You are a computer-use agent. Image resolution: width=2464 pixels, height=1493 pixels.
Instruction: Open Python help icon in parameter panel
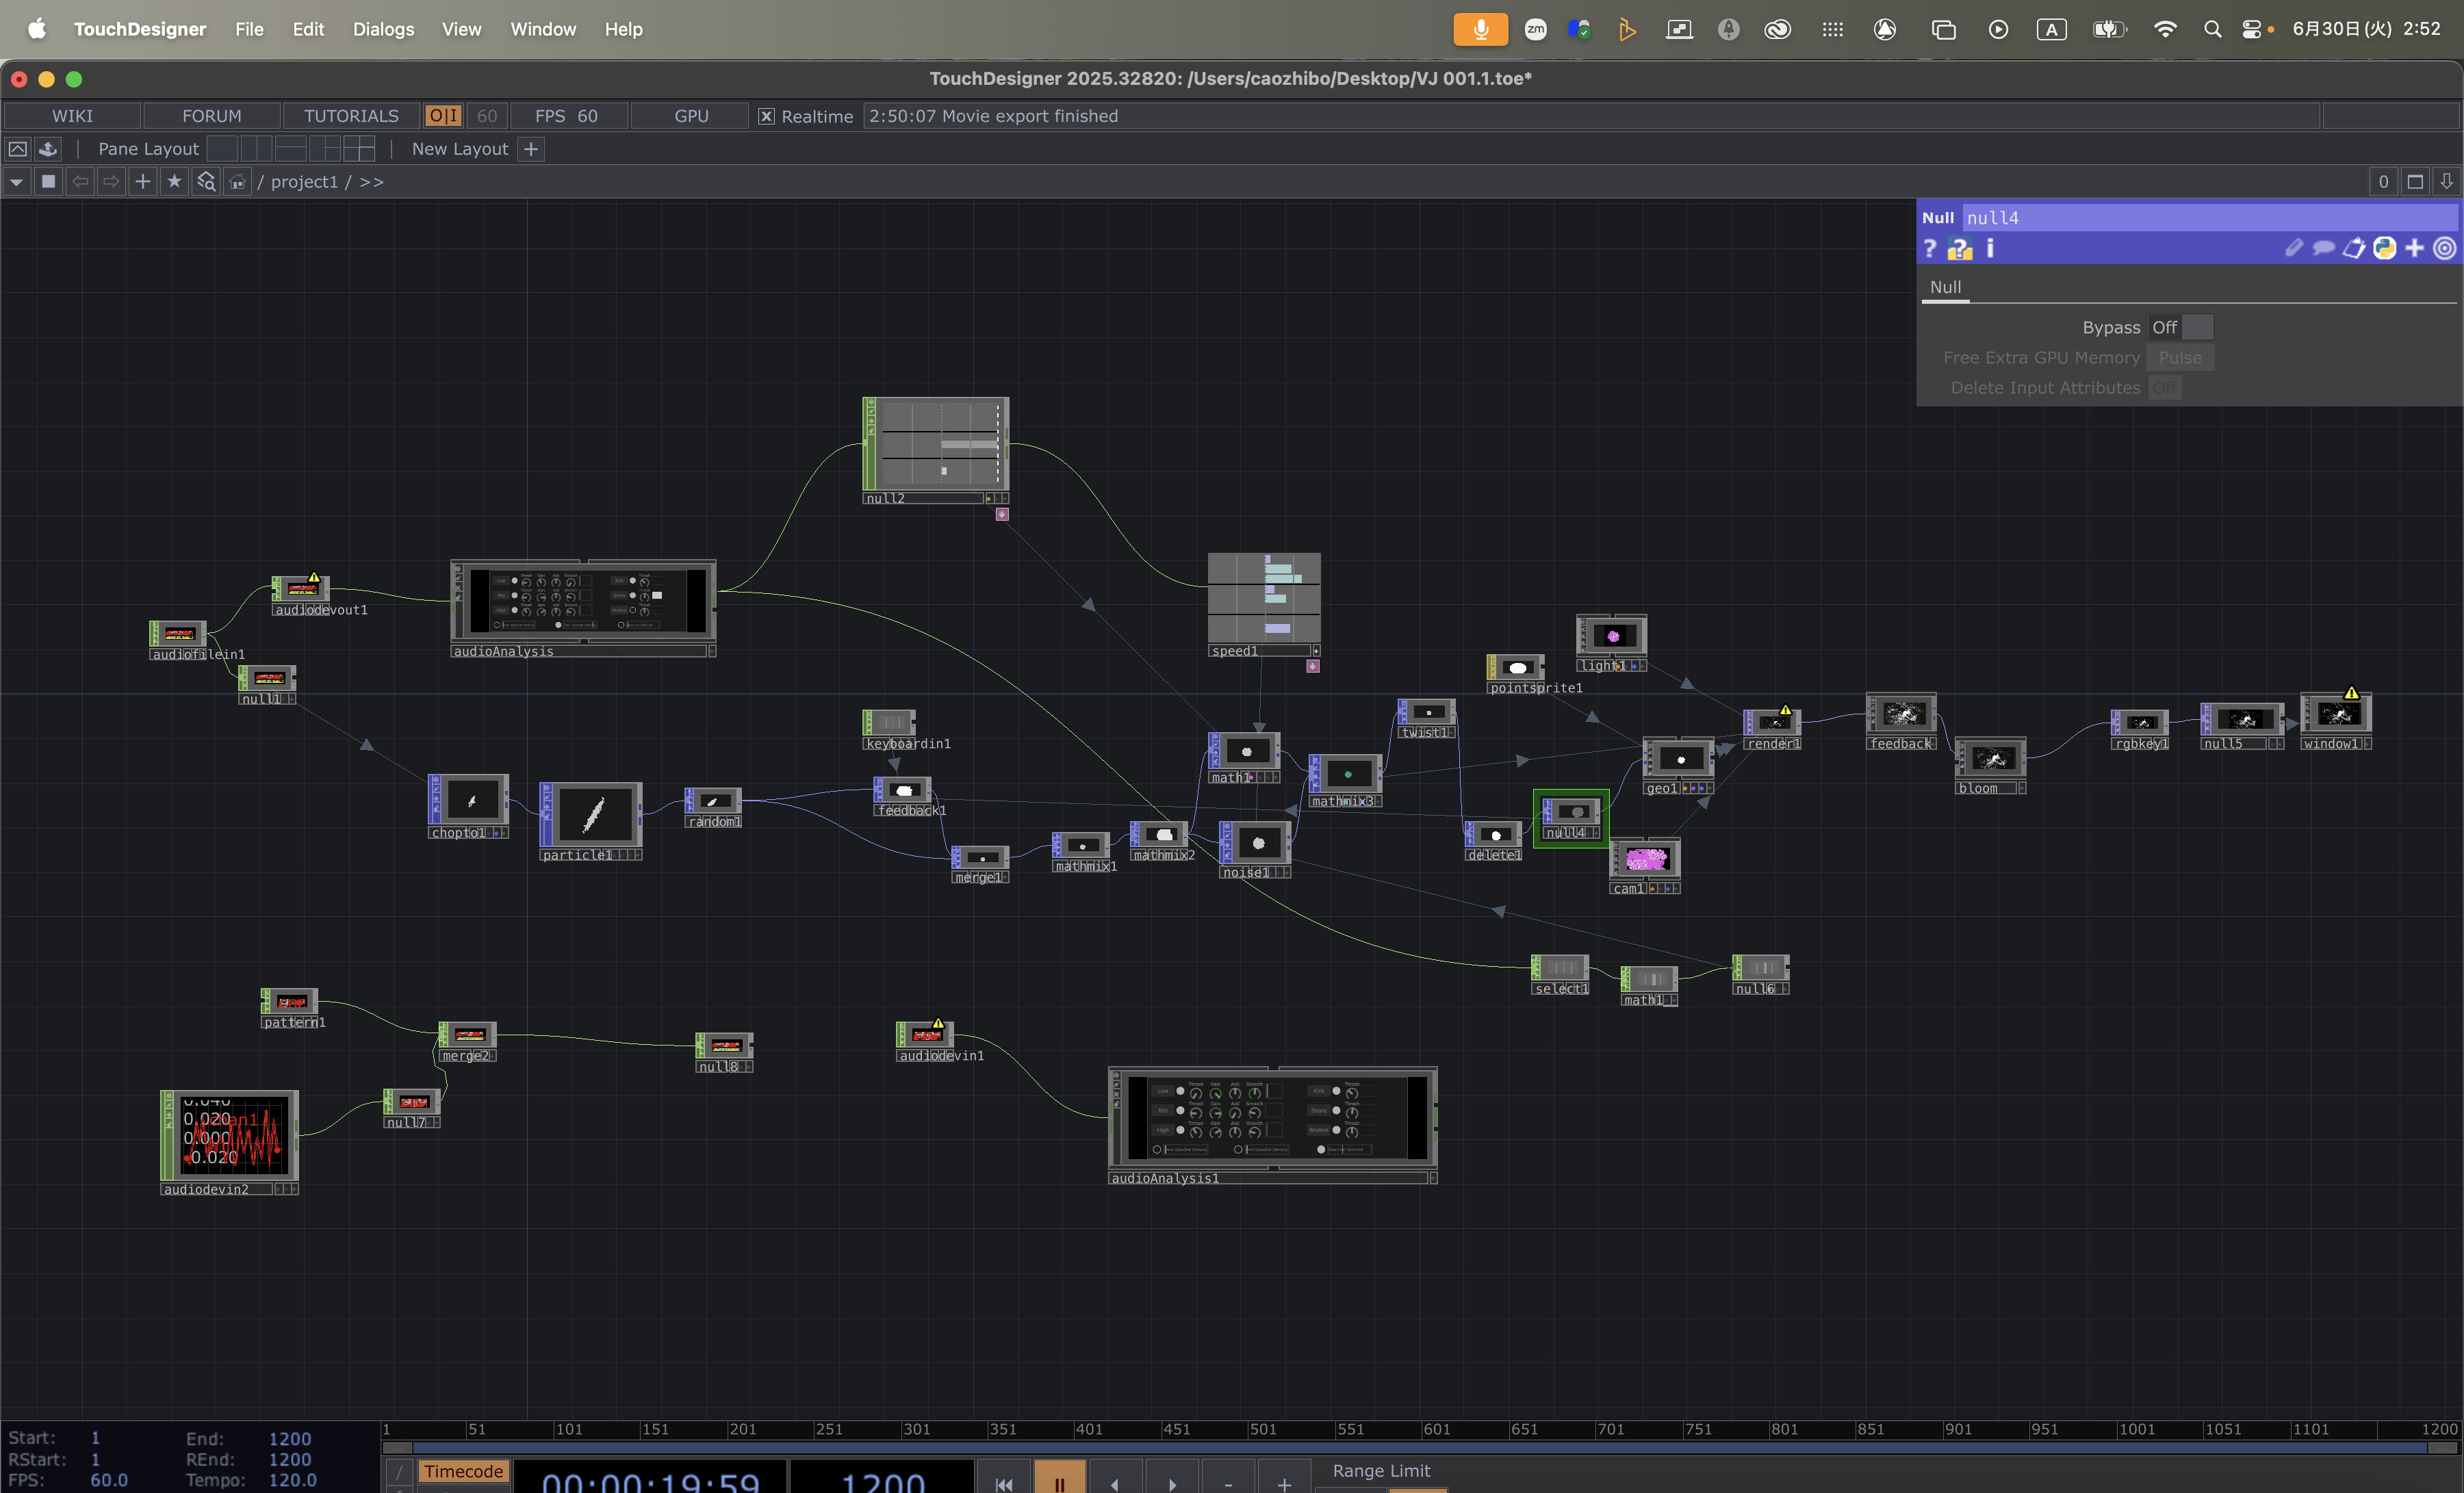coord(1959,249)
